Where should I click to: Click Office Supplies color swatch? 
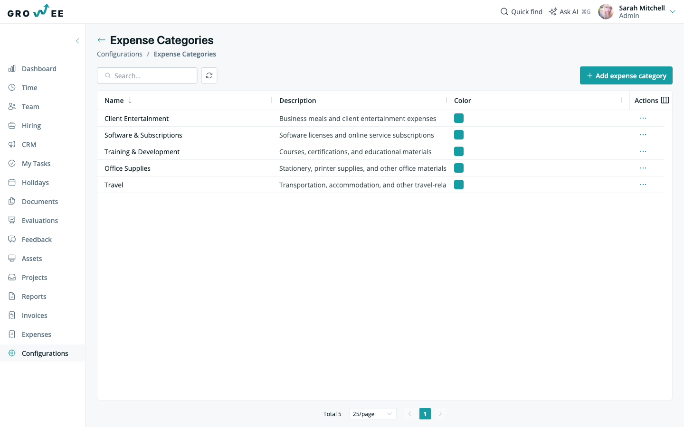tap(459, 168)
